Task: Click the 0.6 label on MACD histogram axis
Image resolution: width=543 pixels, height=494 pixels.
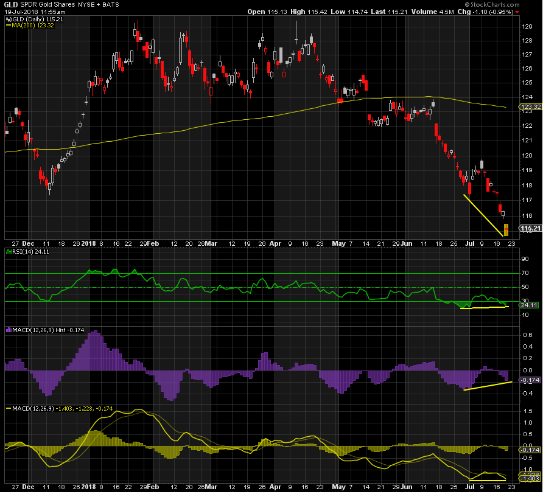Action: click(528, 335)
